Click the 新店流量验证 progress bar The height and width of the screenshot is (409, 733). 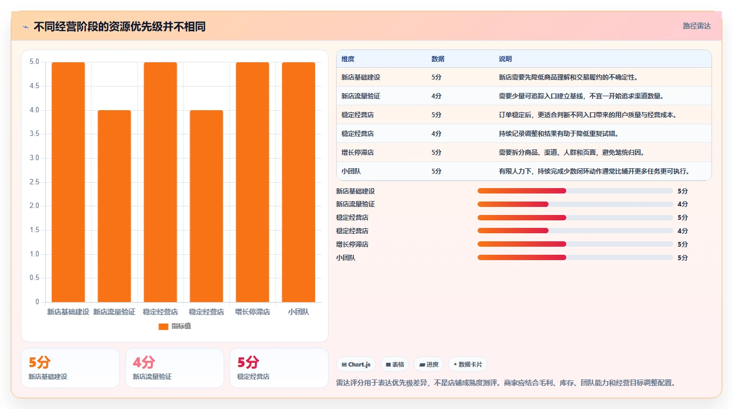575,204
